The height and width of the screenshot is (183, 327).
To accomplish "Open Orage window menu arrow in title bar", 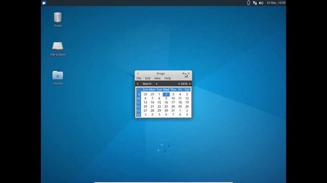I will tap(138, 73).
